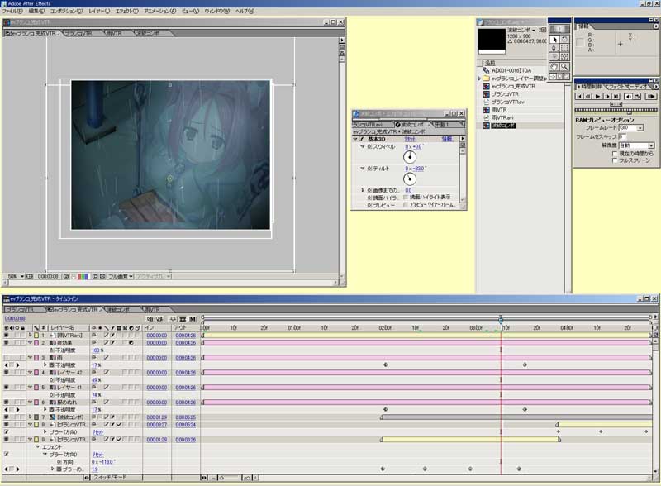Switch to 雨VTR tab in comp viewer
This screenshot has width=661, height=486.
tap(115, 33)
